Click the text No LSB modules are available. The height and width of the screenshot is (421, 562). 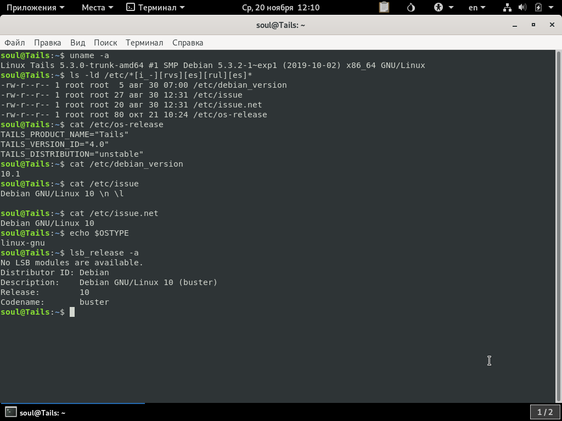tap(72, 263)
